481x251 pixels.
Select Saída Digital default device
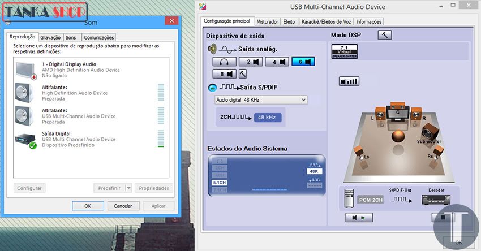click(x=91, y=139)
